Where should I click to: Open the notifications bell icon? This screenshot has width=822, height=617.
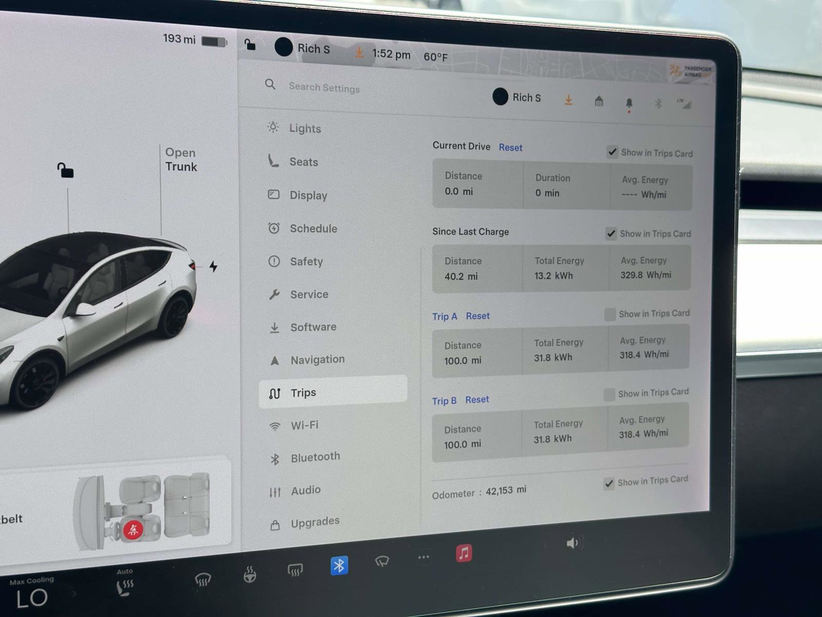click(629, 103)
